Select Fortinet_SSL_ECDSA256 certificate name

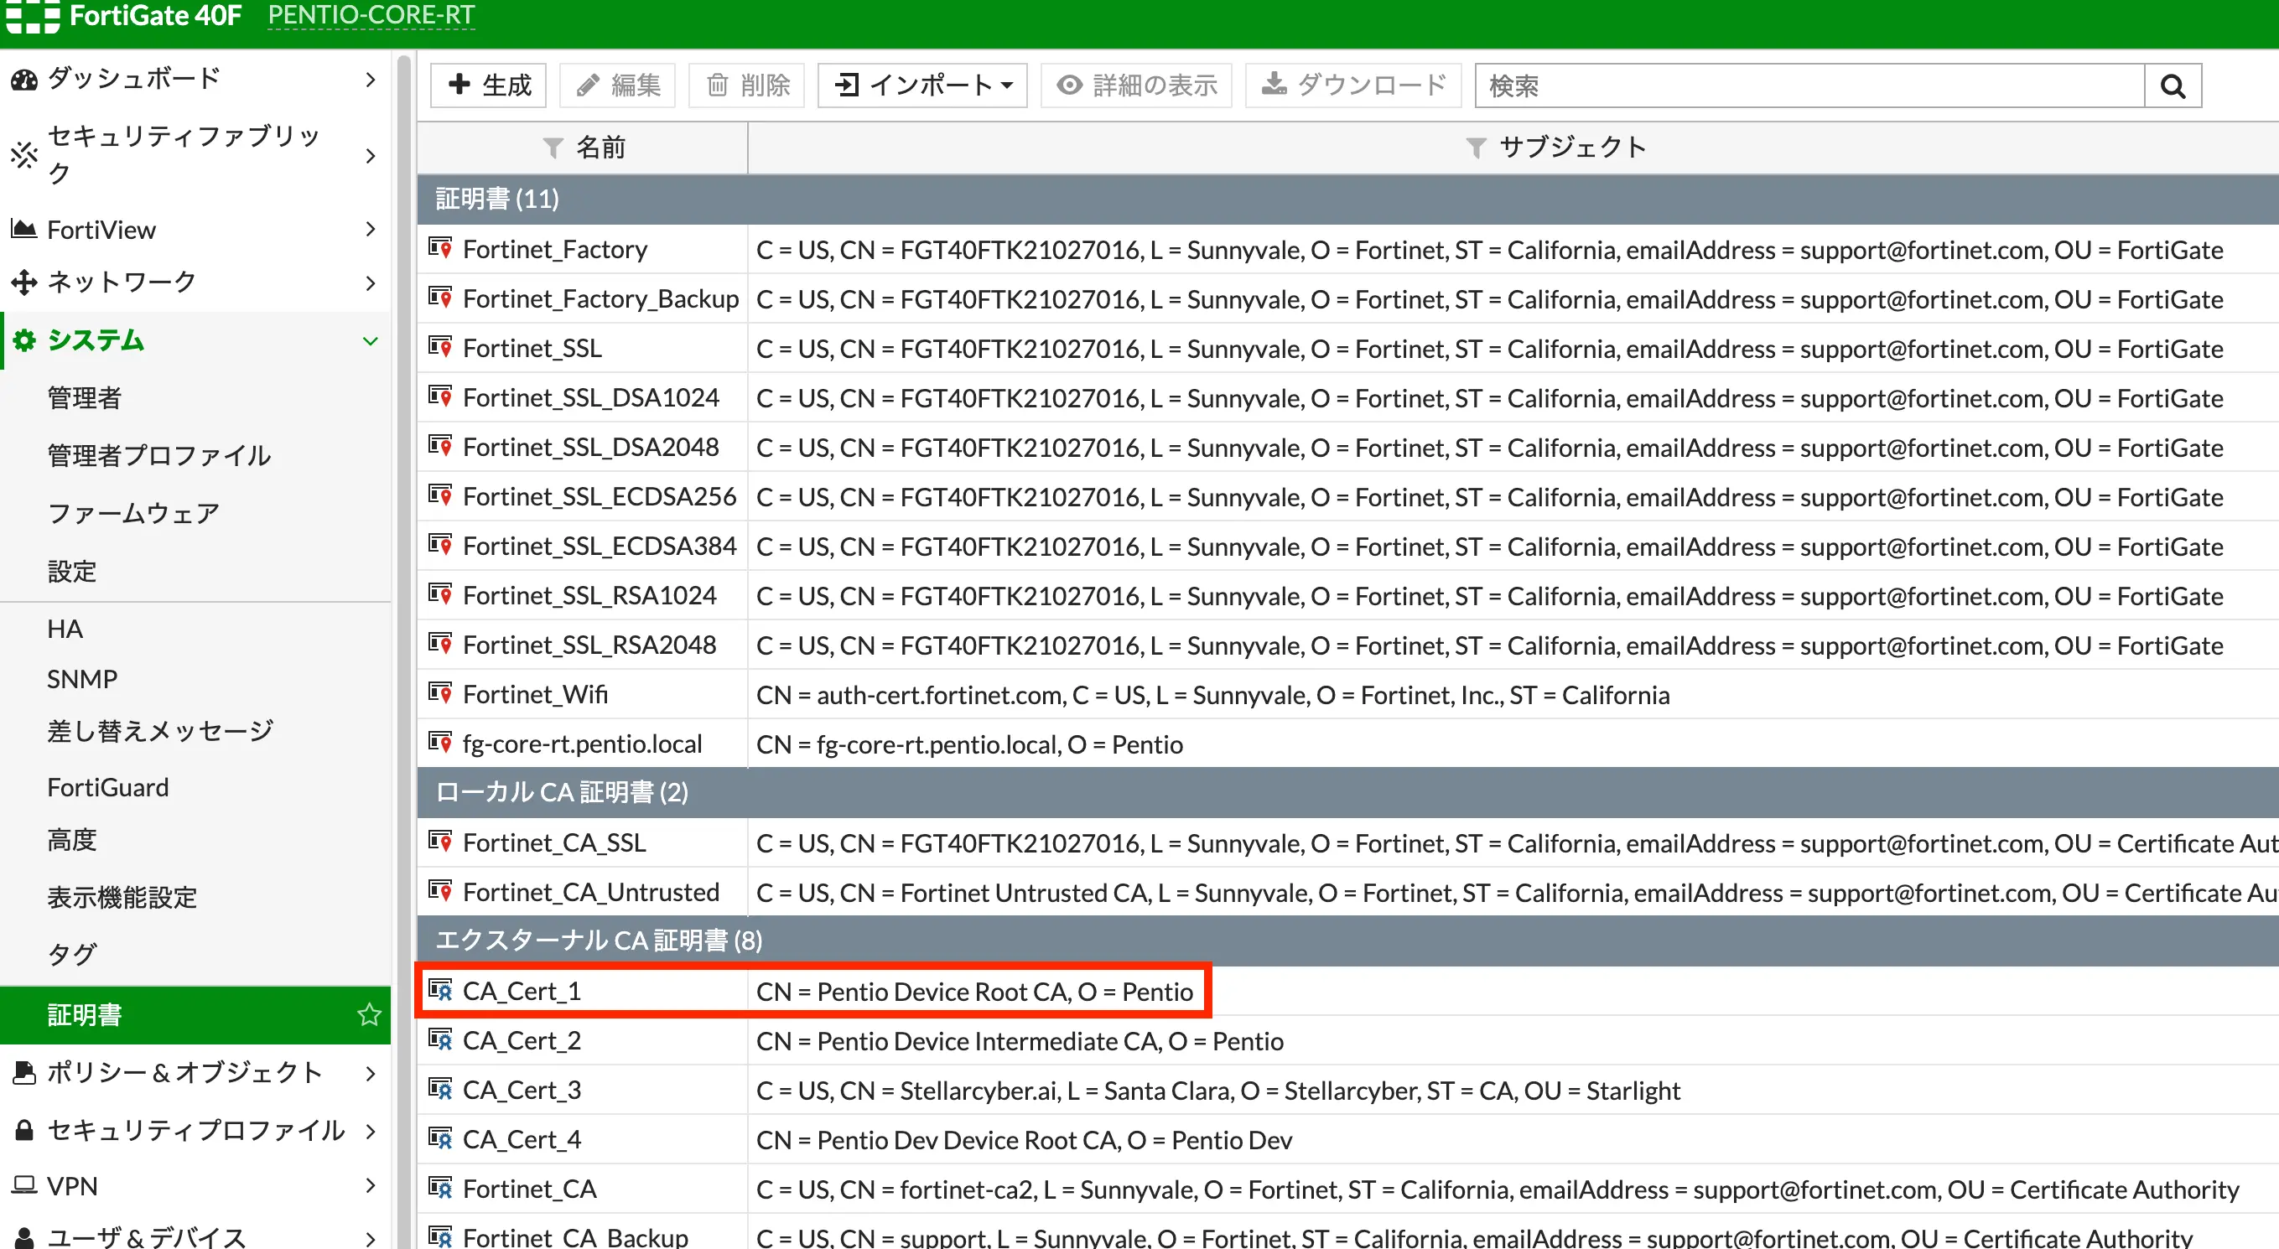coord(600,497)
